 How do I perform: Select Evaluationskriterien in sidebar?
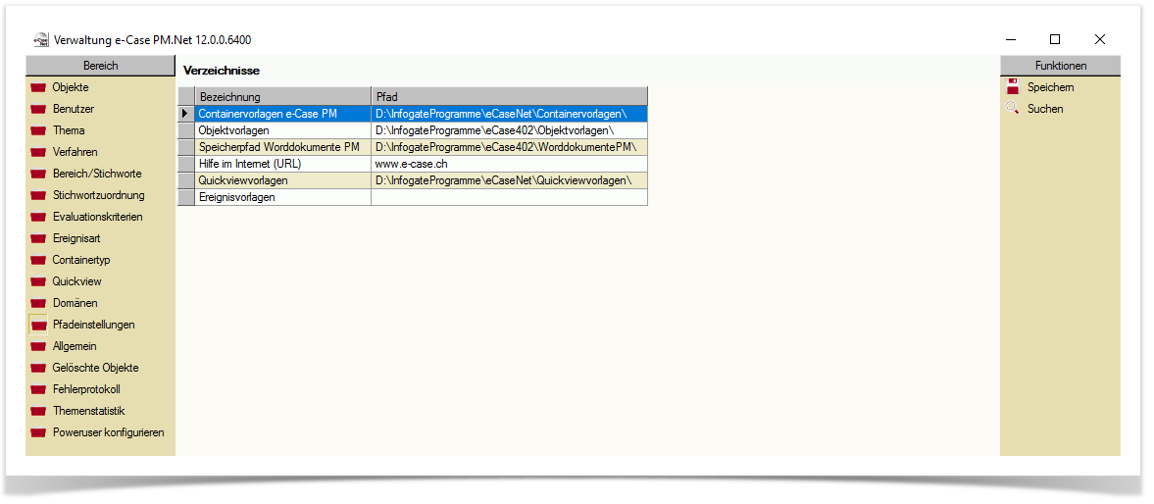98,217
